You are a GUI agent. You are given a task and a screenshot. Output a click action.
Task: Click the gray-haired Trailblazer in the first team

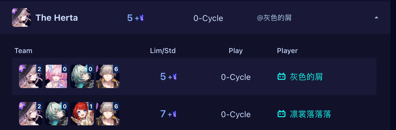coord(108,77)
